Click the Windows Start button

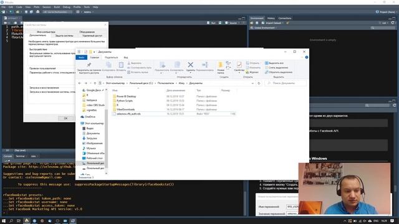click(4, 221)
